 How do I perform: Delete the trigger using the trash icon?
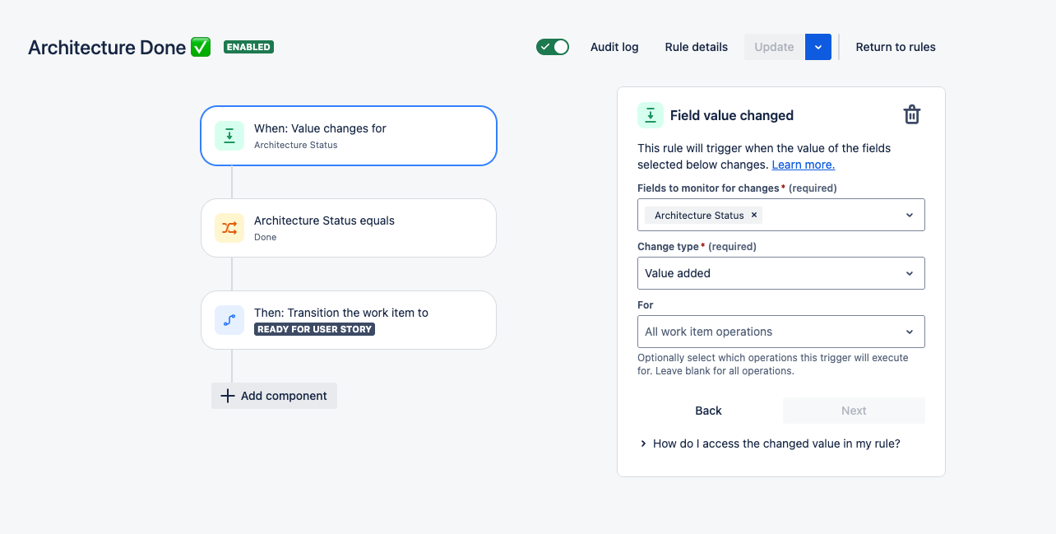911,114
